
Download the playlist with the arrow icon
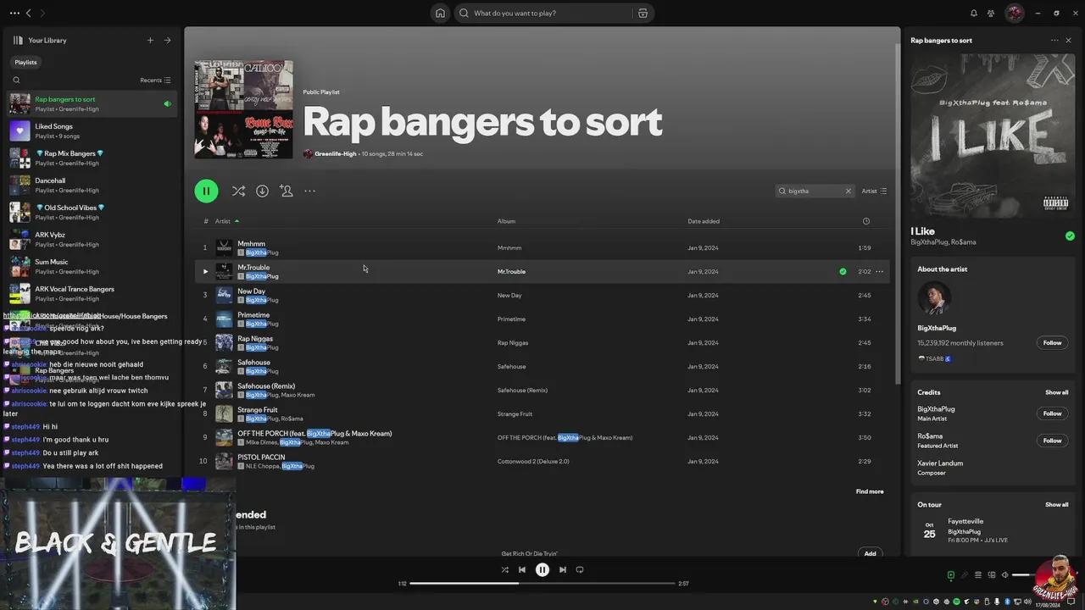coord(262,191)
